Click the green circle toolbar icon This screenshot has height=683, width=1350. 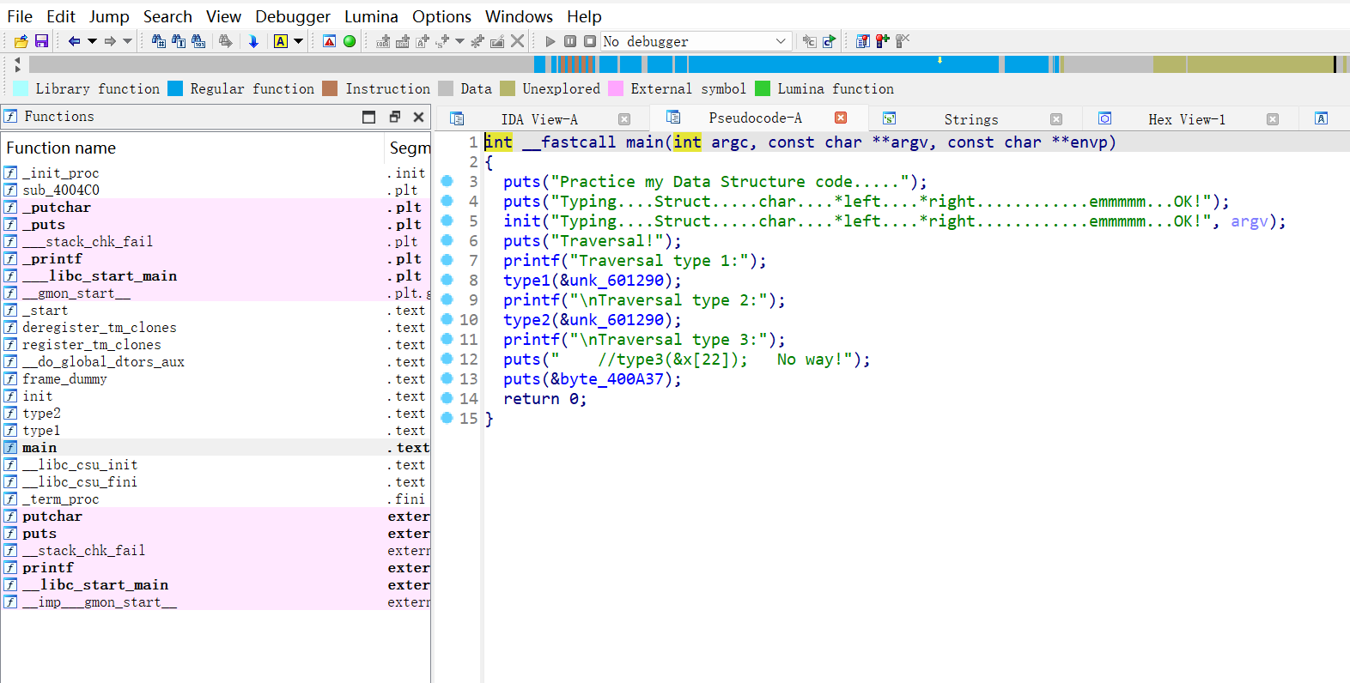coord(350,41)
